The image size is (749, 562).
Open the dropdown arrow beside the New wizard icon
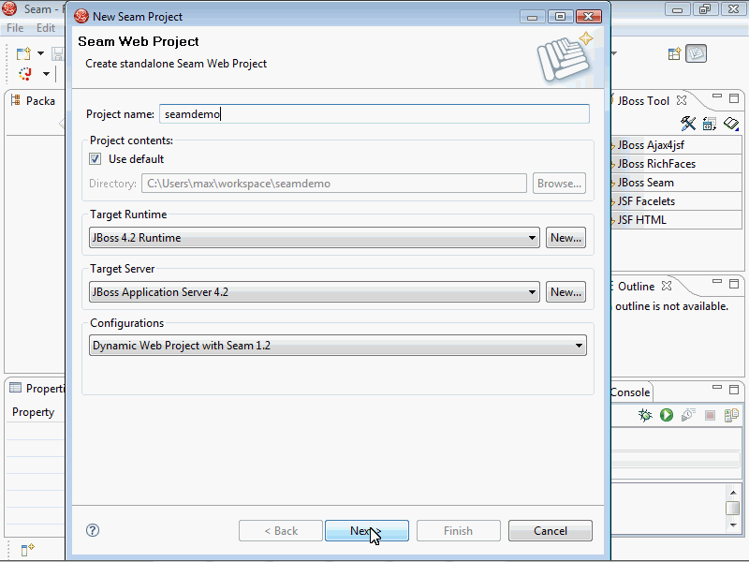click(x=40, y=53)
